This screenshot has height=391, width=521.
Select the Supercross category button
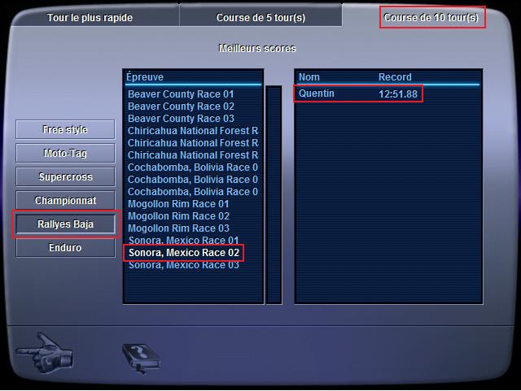point(65,176)
